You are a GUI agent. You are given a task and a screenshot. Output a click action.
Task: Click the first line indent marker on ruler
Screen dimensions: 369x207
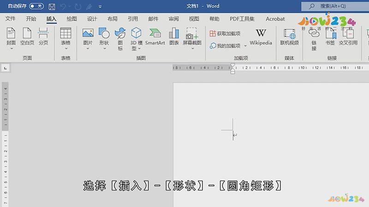tap(232, 65)
